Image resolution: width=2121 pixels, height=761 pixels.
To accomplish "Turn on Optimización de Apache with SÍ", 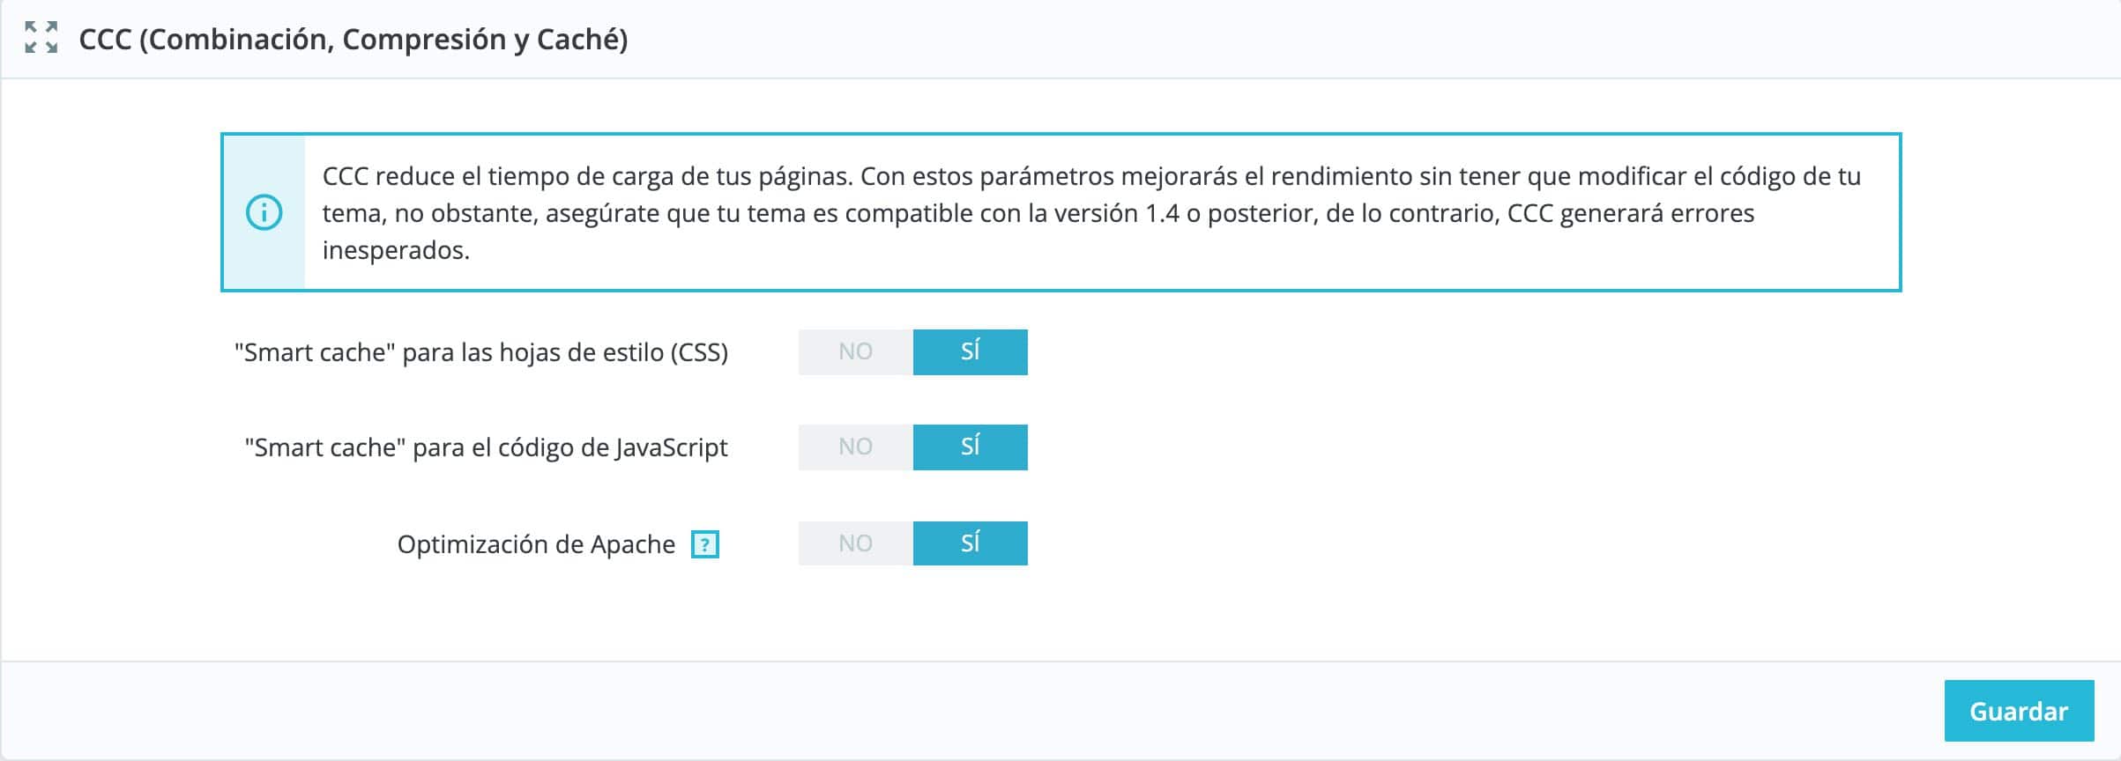I will click(x=970, y=543).
